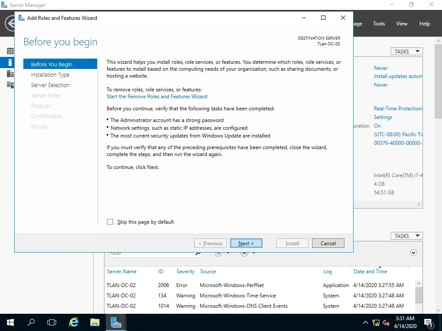Open the Events TASKS dropdown
The image size is (442, 331).
point(407,236)
